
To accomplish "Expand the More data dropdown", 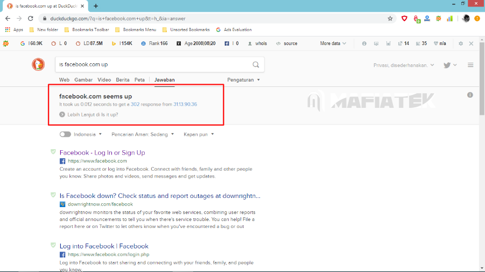I will 333,43.
